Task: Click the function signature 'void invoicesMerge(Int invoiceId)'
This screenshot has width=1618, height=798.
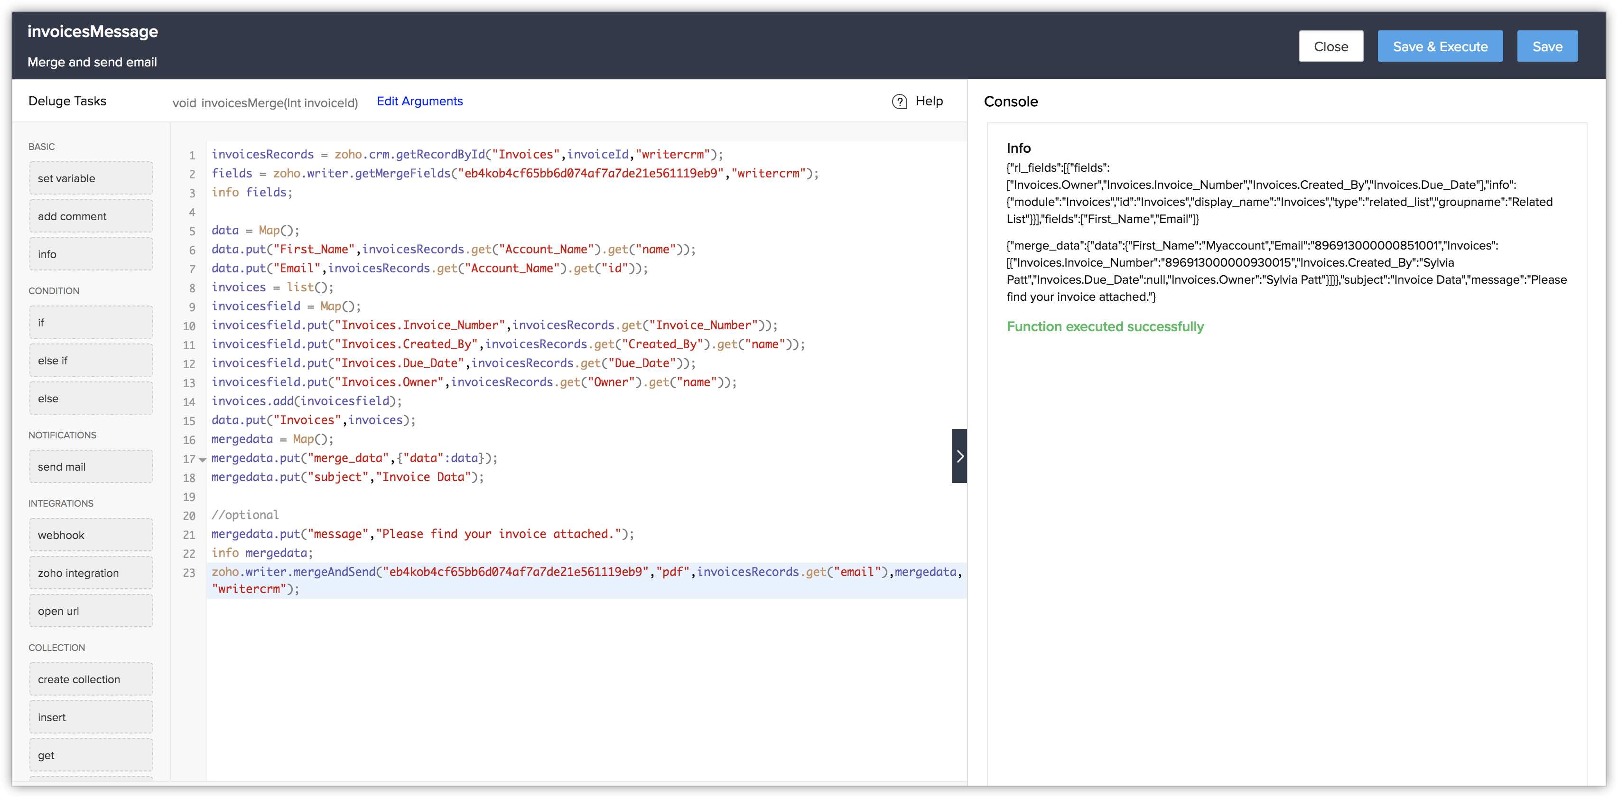Action: (x=265, y=103)
